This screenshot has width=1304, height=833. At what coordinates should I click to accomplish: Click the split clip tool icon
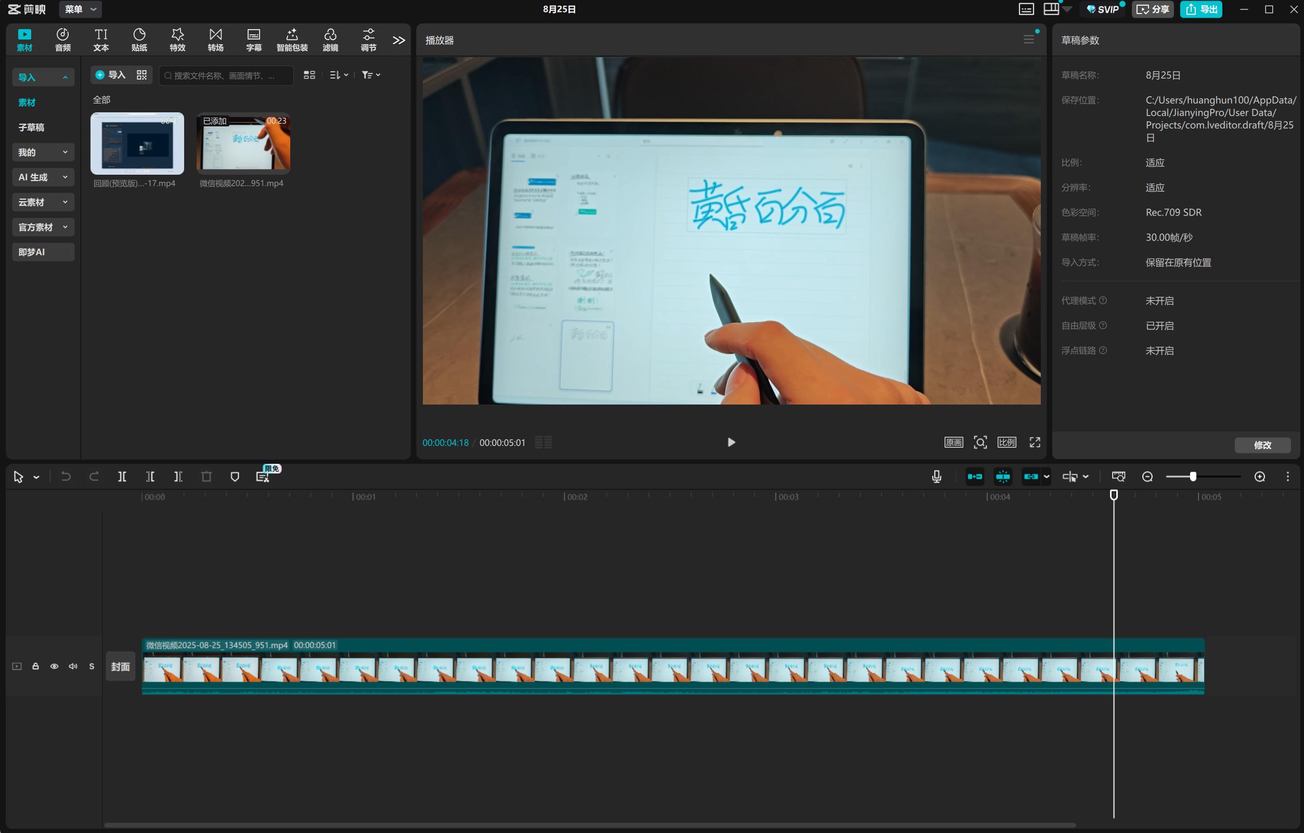point(122,476)
